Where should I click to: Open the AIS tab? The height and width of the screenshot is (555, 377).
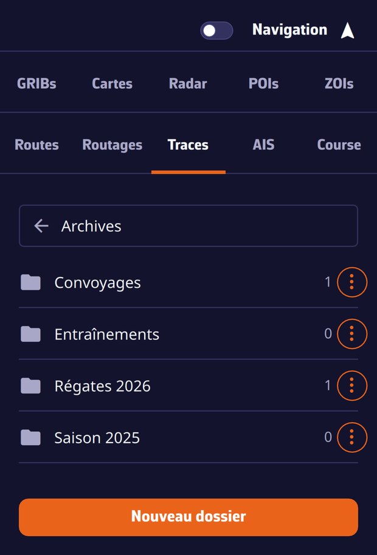[263, 145]
